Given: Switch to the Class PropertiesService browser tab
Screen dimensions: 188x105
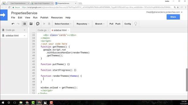Looking at the screenshot, I should point(18,3).
